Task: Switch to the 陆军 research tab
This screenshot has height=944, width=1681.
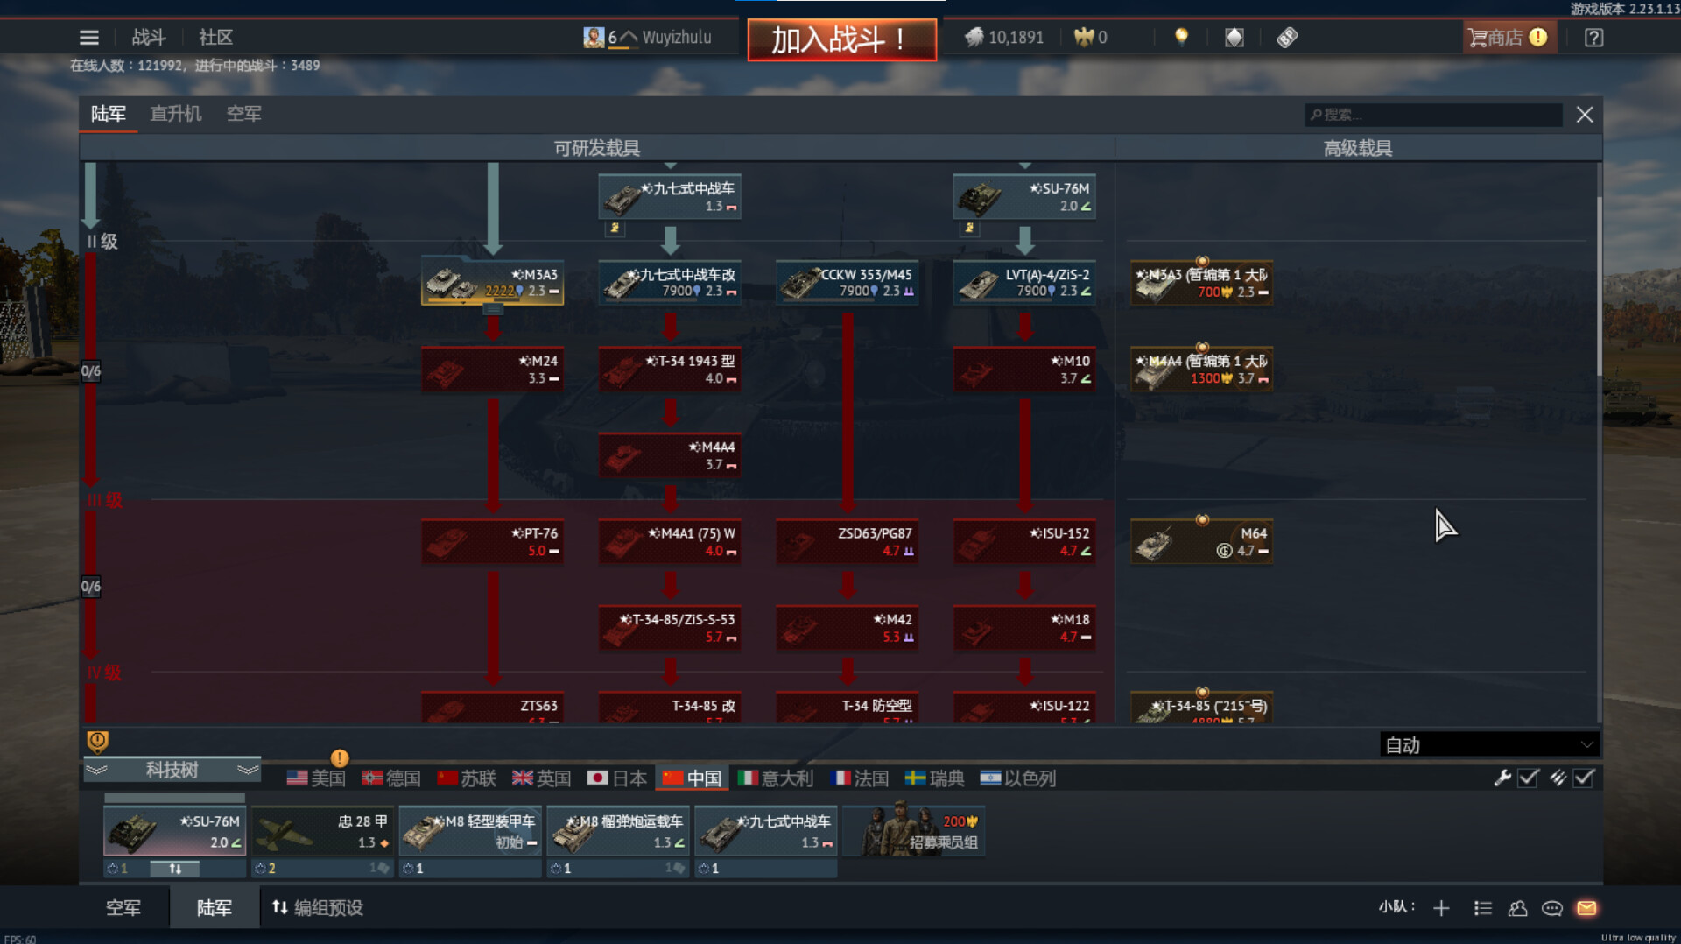Action: [x=109, y=114]
